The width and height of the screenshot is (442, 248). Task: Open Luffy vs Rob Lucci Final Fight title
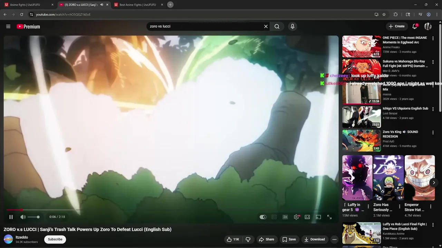tap(404, 226)
